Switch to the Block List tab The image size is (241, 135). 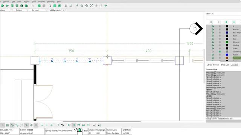pos(225,65)
